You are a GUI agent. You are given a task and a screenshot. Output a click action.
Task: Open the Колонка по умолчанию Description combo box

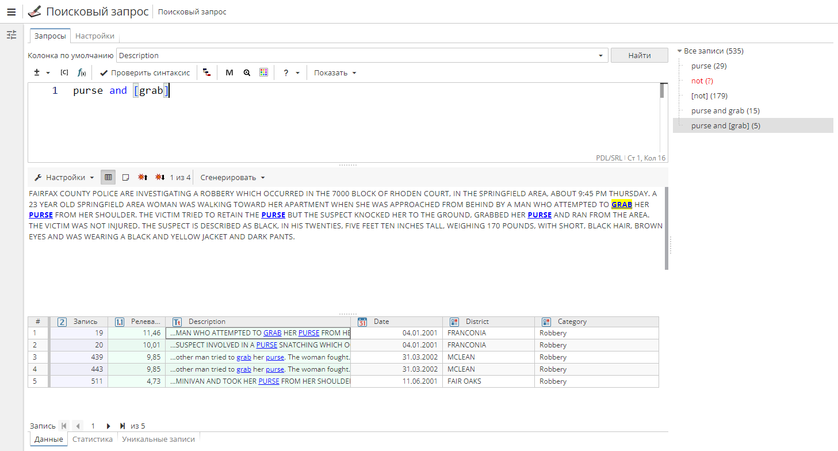tap(362, 55)
